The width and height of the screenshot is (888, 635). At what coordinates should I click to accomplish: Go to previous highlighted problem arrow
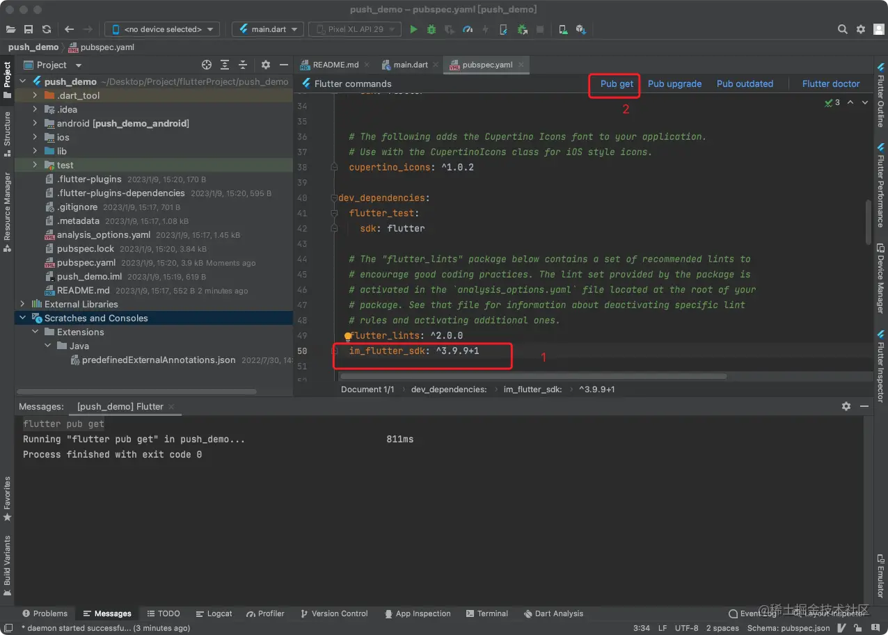pos(850,102)
